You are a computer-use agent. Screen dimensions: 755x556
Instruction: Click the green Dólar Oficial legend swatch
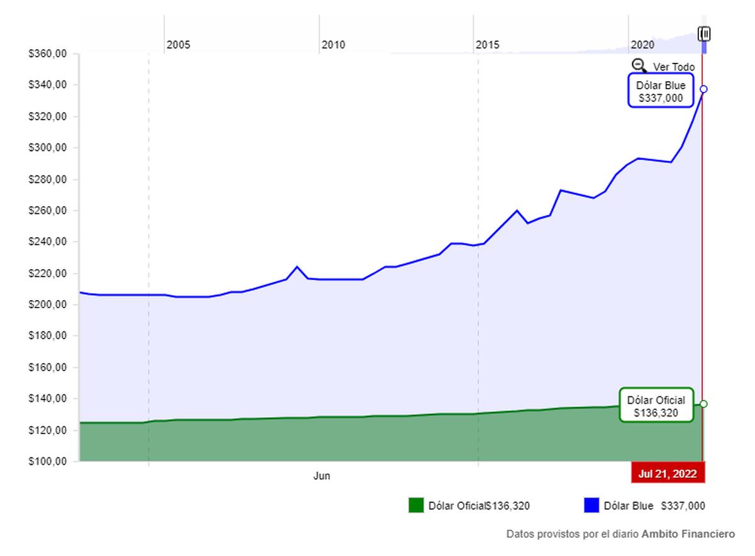[x=416, y=506]
